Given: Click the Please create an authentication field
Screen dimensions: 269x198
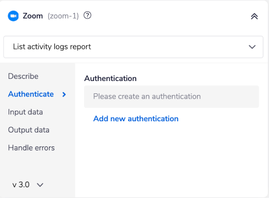Looking at the screenshot, I should [x=172, y=97].
